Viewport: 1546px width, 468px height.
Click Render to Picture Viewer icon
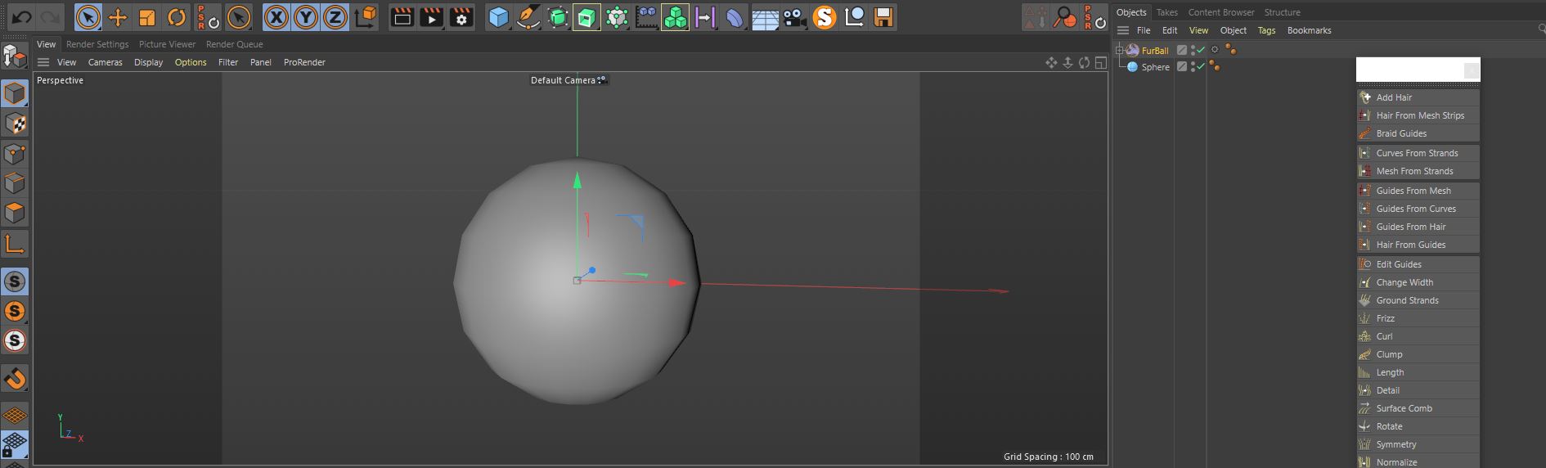click(x=431, y=17)
